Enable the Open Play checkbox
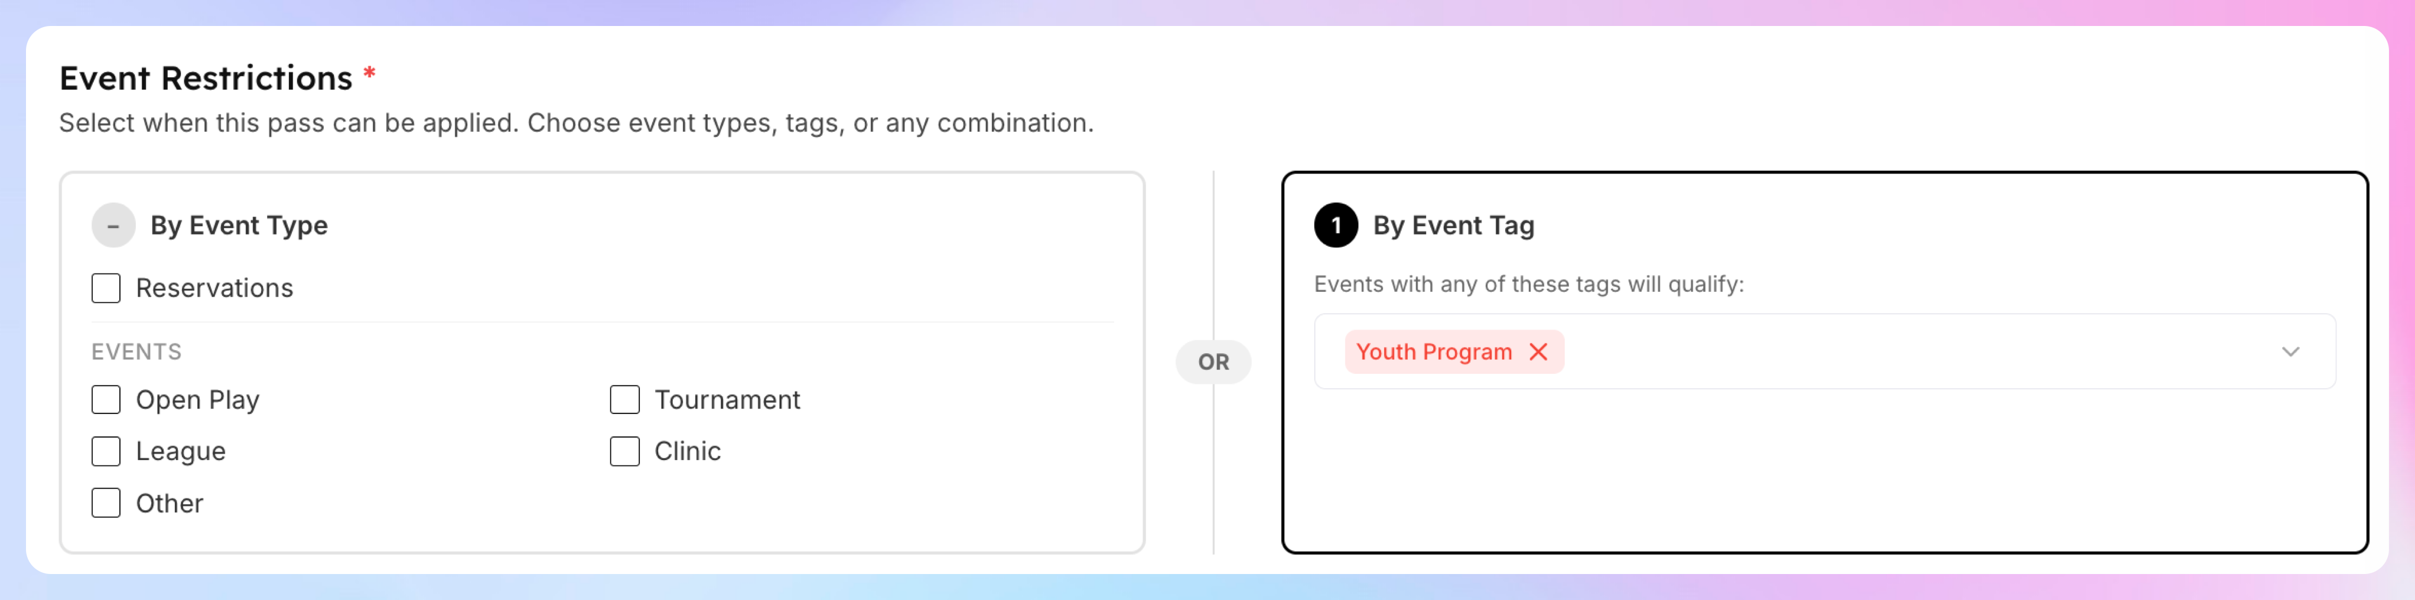The height and width of the screenshot is (600, 2415). coord(106,399)
